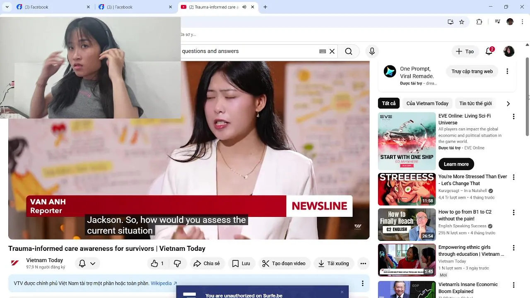The image size is (530, 298).
Task: Open browser extensions puzzle icon
Action: click(x=479, y=22)
